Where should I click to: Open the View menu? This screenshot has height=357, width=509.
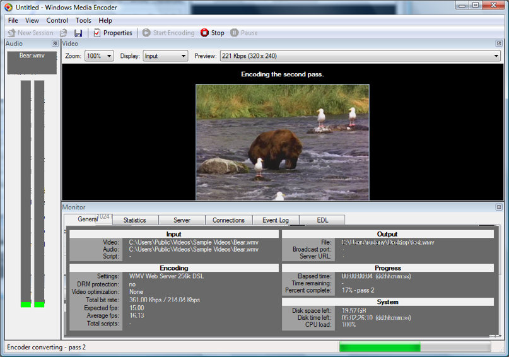click(x=32, y=20)
